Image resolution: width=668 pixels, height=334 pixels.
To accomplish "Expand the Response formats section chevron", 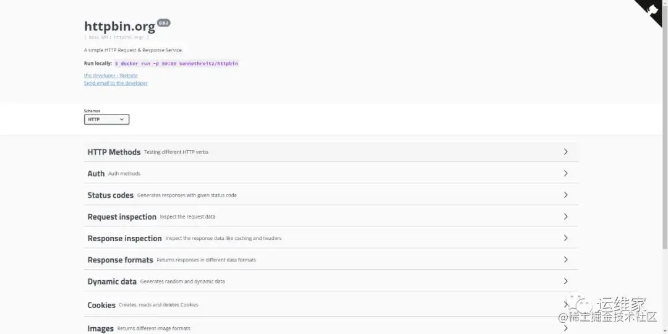I will [x=566, y=259].
